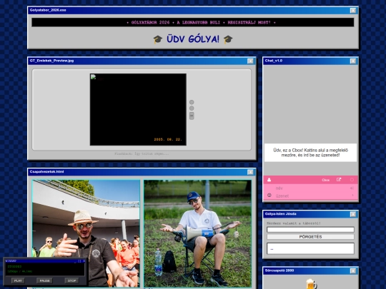Focus the Jósda question input field

click(310, 230)
